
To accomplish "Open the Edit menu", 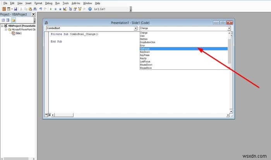I will coord(12,3).
